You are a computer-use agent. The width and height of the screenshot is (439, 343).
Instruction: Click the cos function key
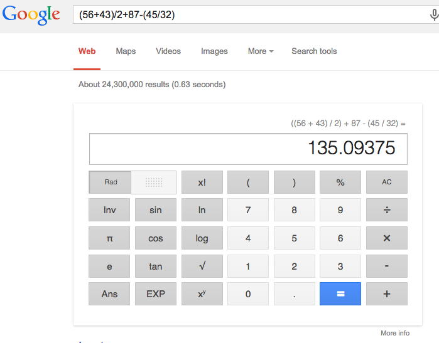(156, 238)
